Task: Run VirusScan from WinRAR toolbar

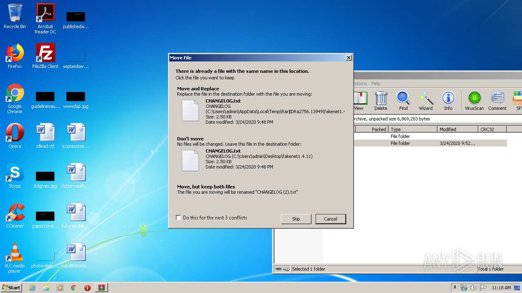Action: click(x=474, y=101)
